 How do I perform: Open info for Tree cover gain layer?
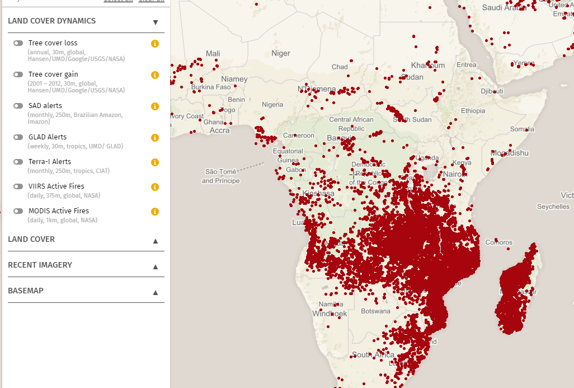[154, 74]
